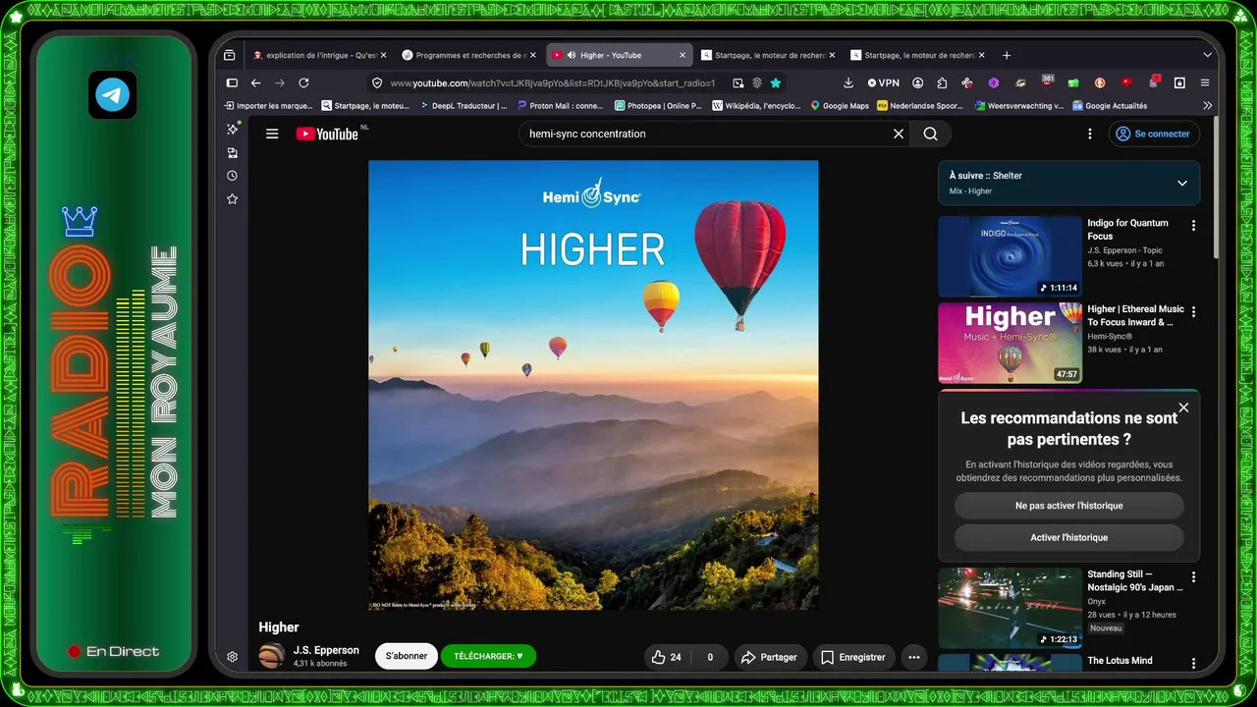Open the browser sidebar AI sparkle icon
This screenshot has height=707, width=1257.
232,130
